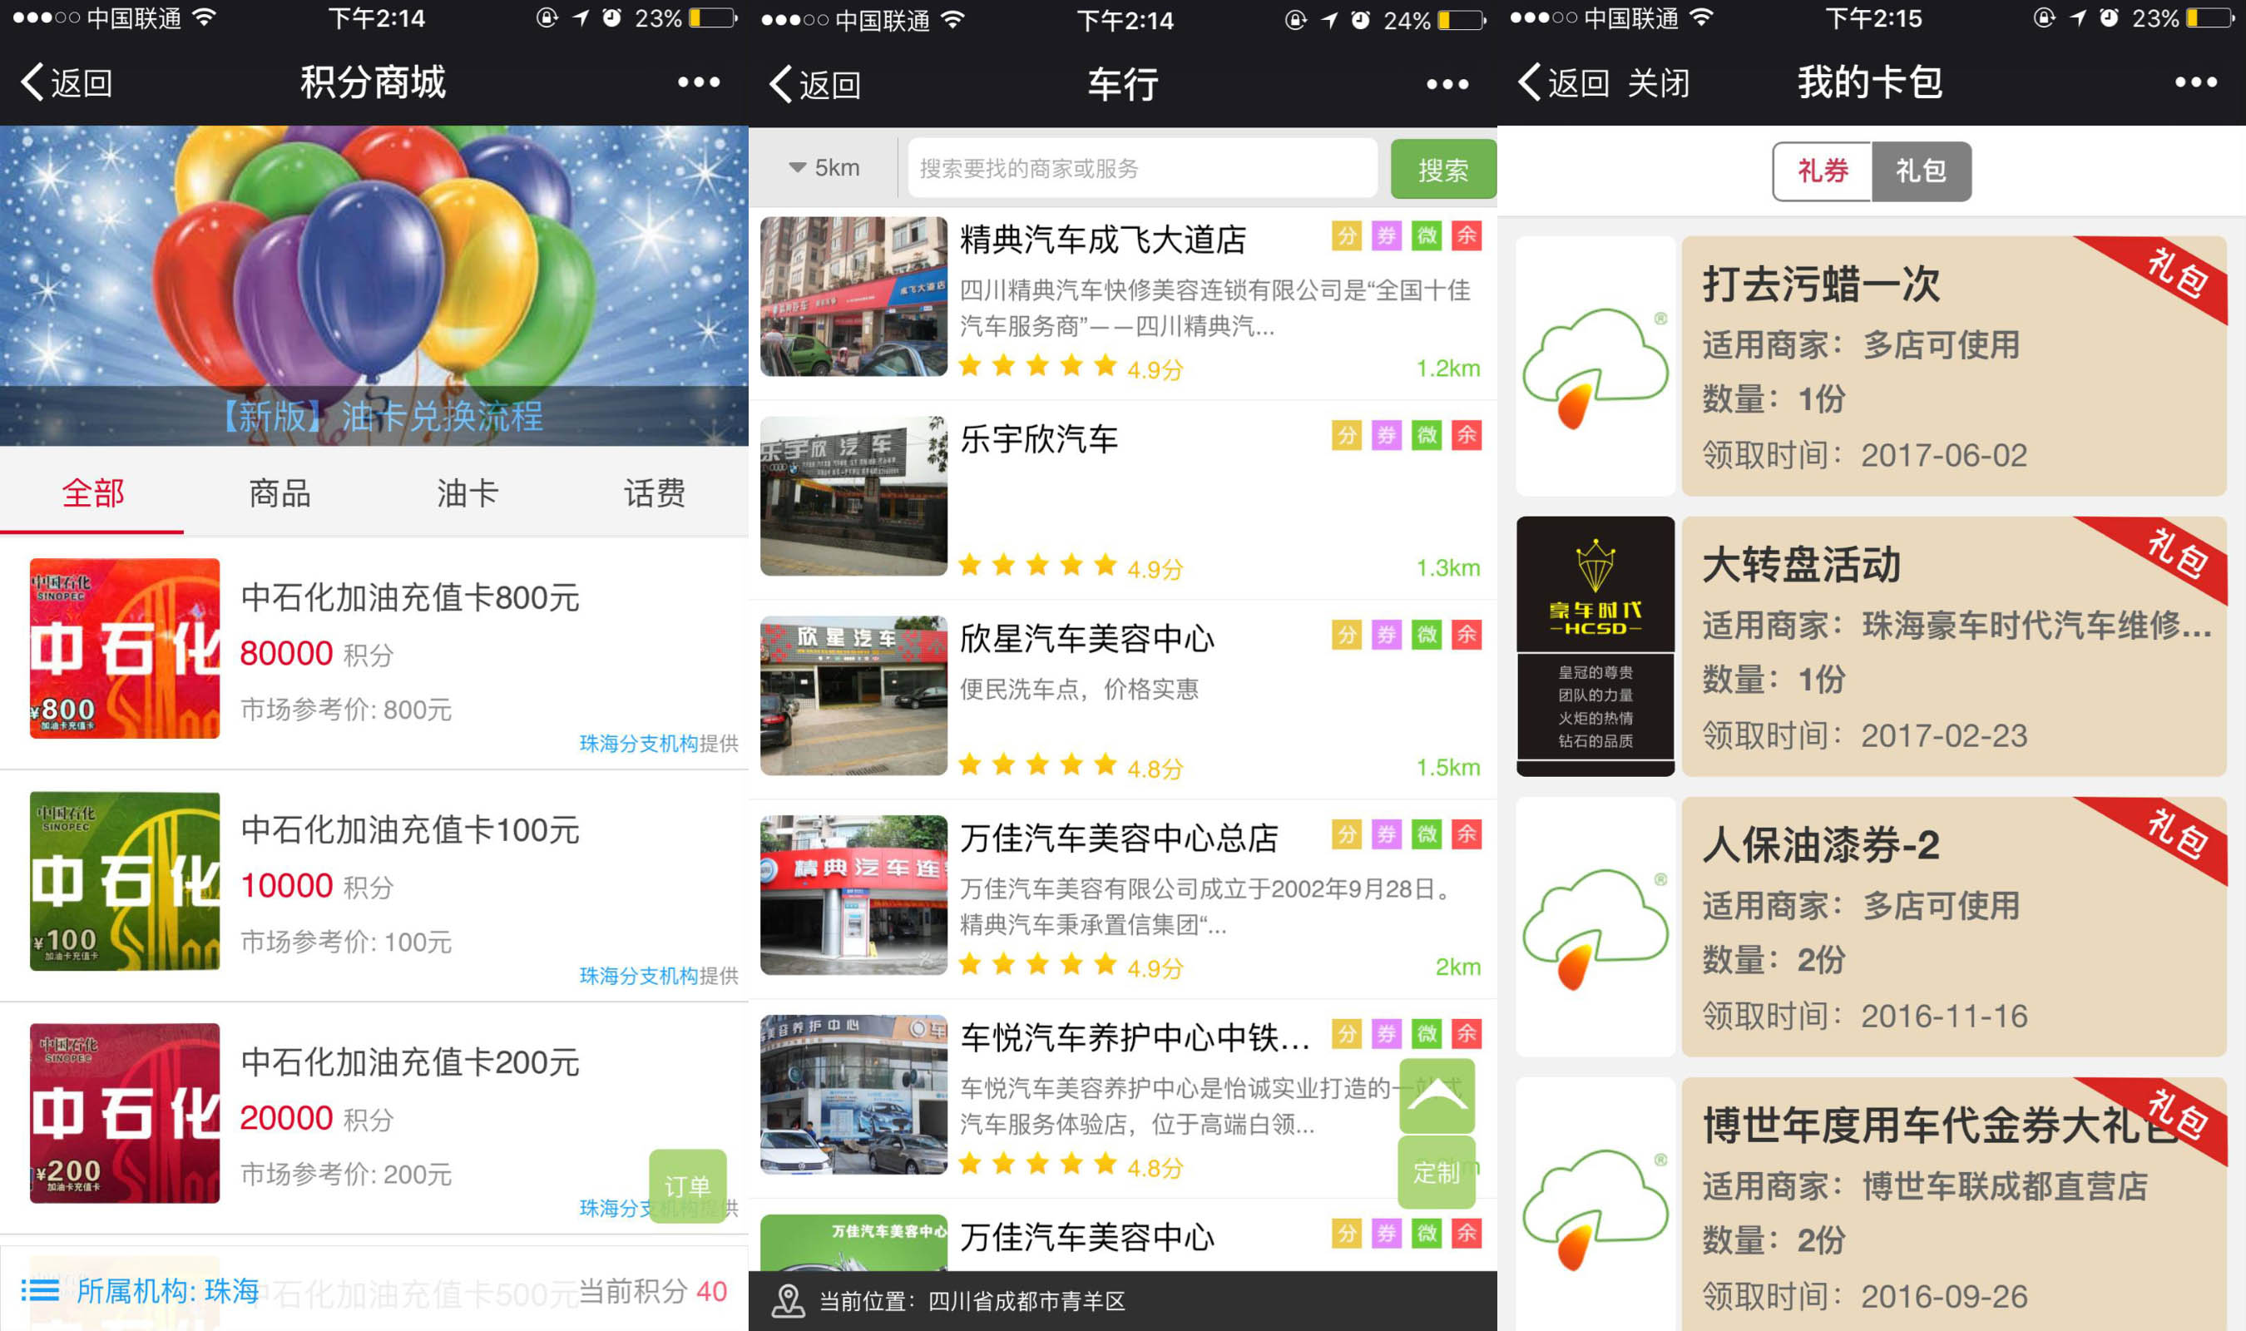
Task: Open the 中石化加油充值卡100元 title
Action: click(x=410, y=829)
